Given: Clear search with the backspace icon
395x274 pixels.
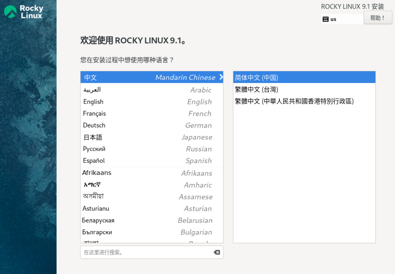Looking at the screenshot, I should [x=217, y=252].
